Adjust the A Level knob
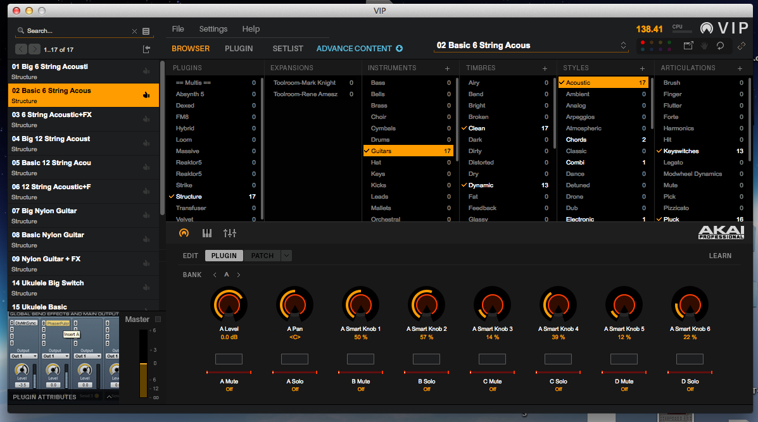The image size is (758, 422). coord(229,304)
